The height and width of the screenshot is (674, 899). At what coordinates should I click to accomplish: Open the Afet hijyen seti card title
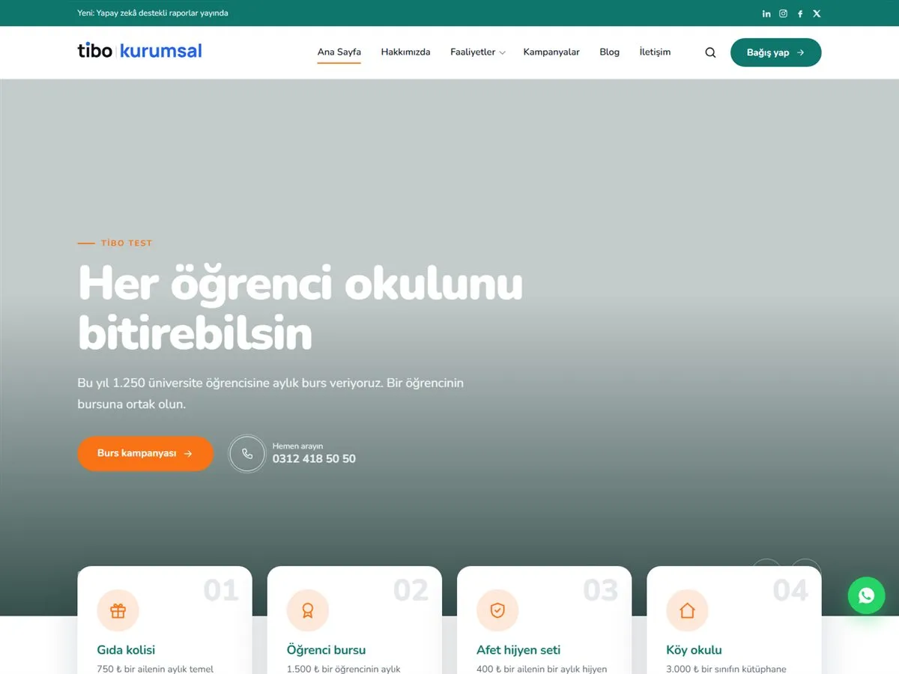(518, 650)
